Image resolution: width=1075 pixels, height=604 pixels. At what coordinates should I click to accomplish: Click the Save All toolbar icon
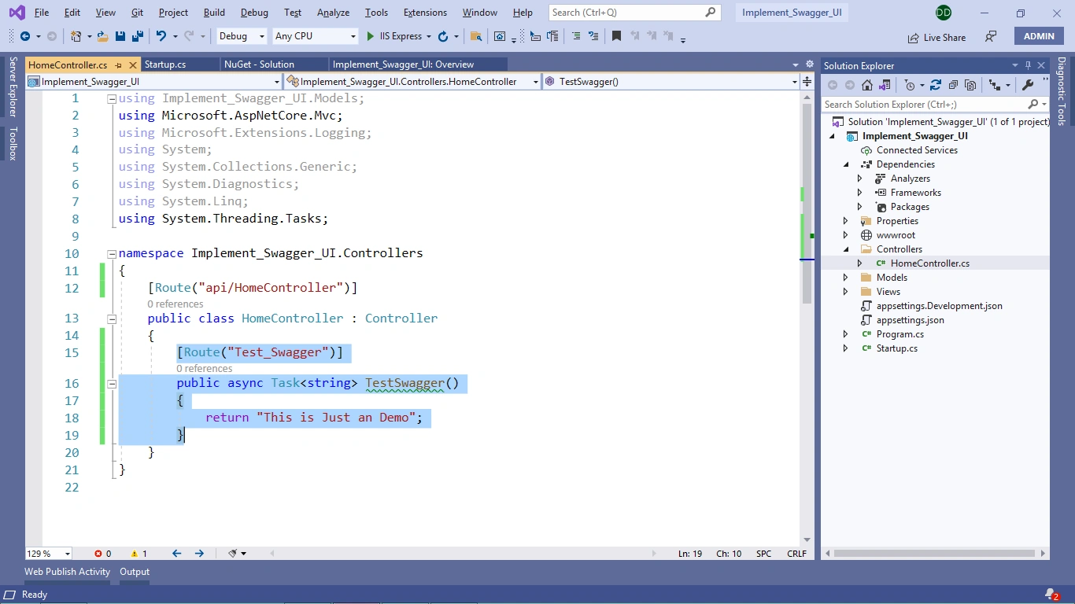click(x=138, y=36)
